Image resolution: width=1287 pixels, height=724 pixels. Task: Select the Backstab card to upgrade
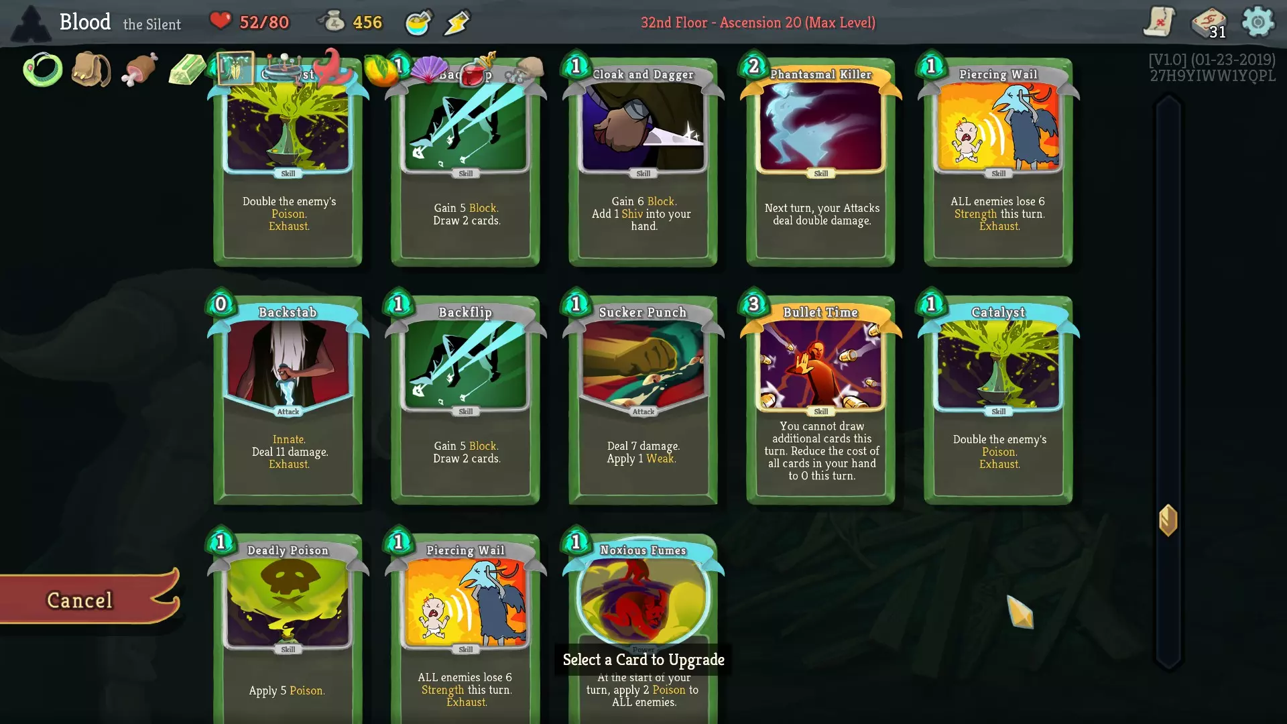point(288,399)
